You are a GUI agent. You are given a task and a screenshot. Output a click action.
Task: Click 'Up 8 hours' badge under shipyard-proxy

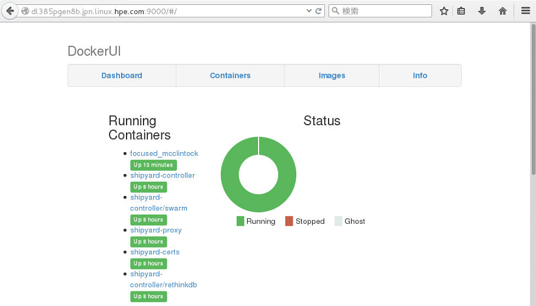(x=148, y=242)
